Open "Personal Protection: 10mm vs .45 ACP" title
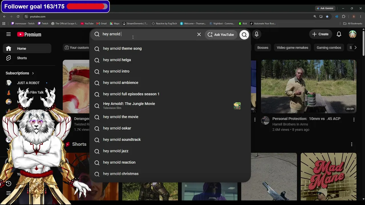The width and height of the screenshot is (365, 205). (x=306, y=119)
